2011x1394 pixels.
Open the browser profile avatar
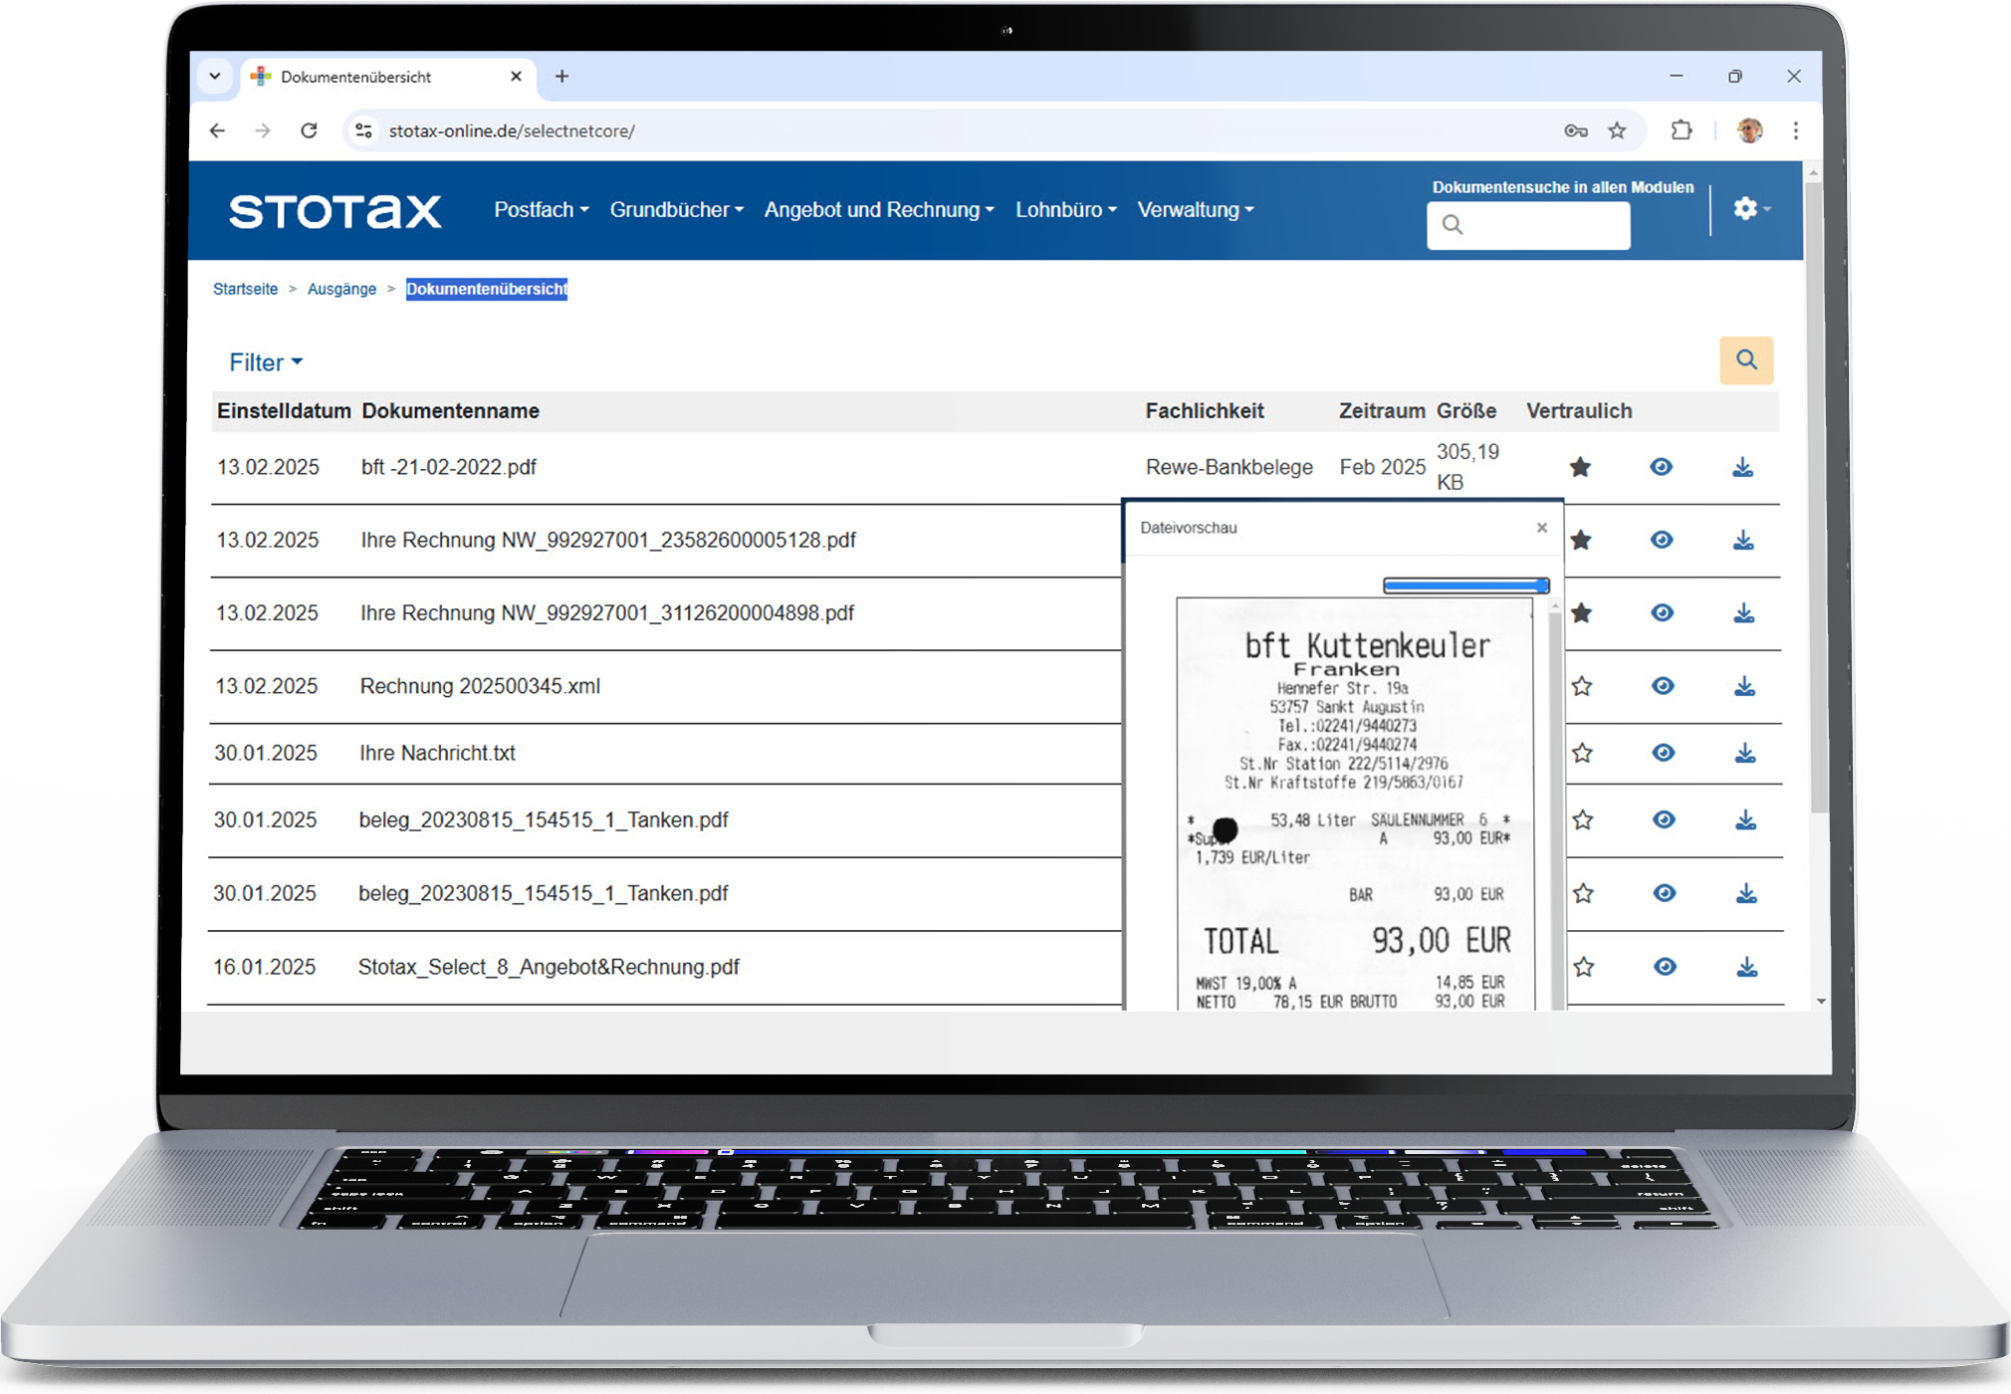tap(1750, 130)
